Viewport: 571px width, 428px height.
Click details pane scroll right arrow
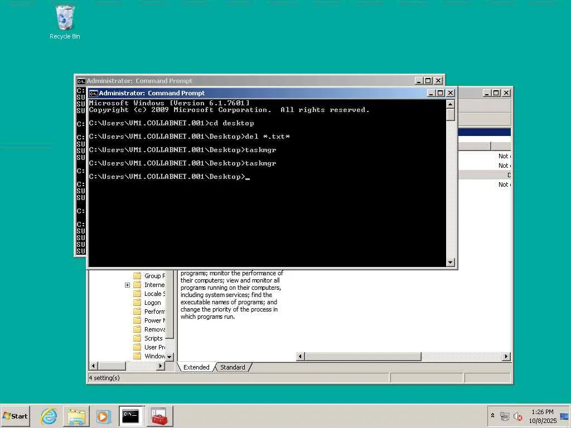pos(506,356)
